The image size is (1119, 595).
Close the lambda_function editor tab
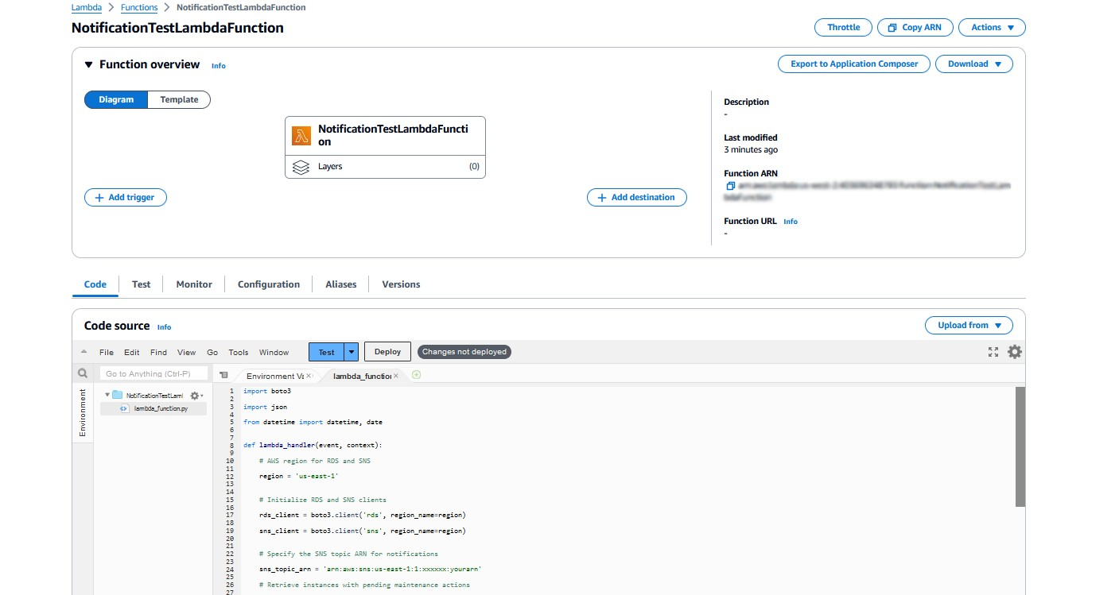tap(395, 376)
